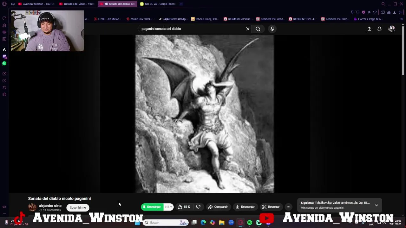The height and width of the screenshot is (228, 406).
Task: Open the ad blocker shield icon
Action: [x=363, y=12]
